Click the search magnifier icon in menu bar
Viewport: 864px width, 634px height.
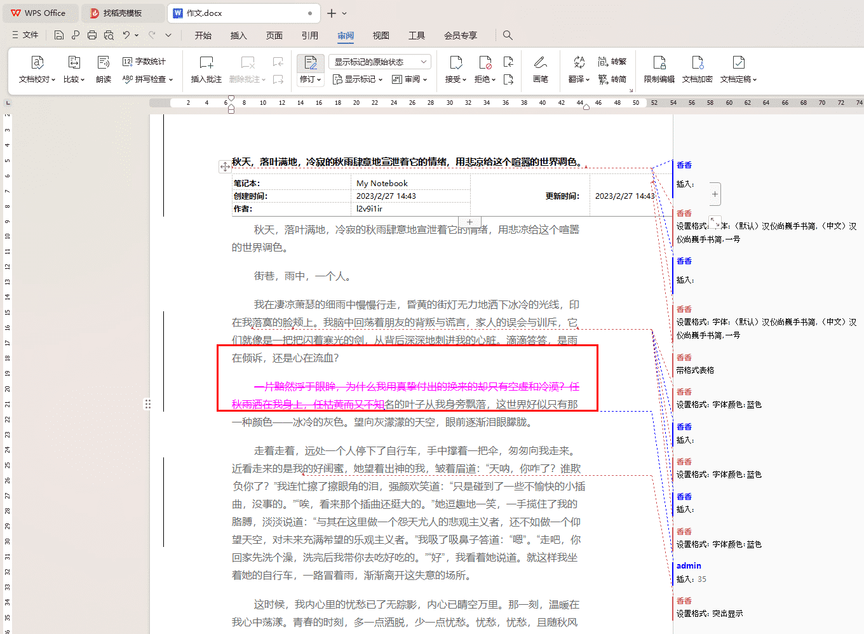coord(508,35)
